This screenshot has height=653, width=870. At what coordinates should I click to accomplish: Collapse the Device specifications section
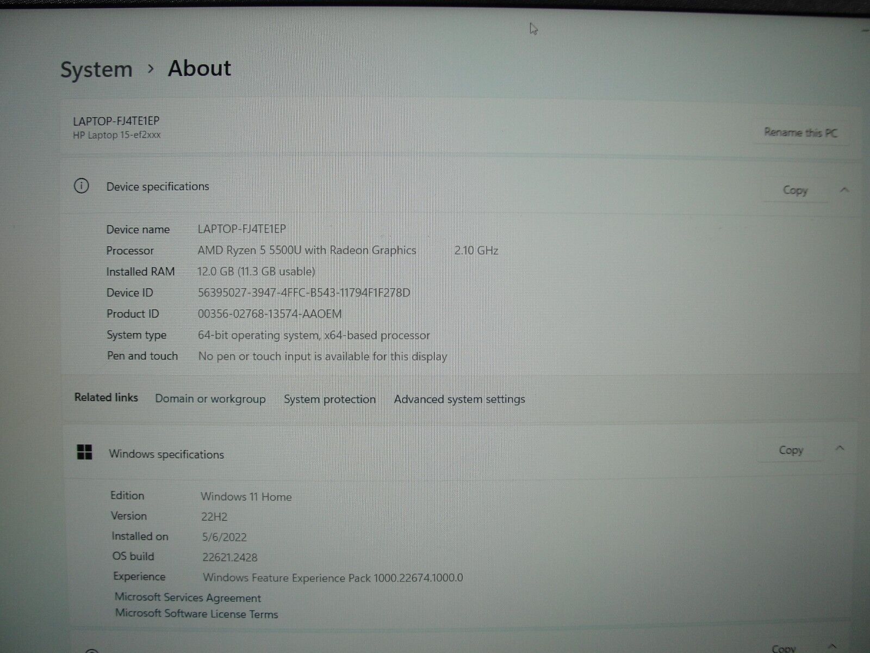pos(844,190)
